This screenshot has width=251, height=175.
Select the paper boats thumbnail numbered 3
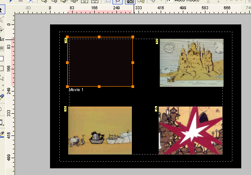pyautogui.click(x=100, y=131)
